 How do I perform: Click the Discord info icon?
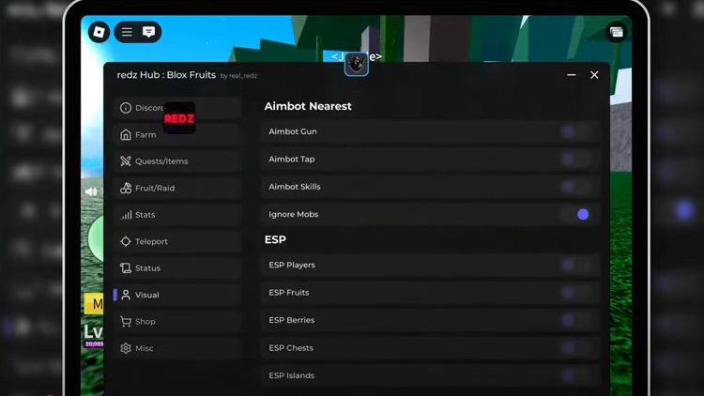tap(126, 108)
